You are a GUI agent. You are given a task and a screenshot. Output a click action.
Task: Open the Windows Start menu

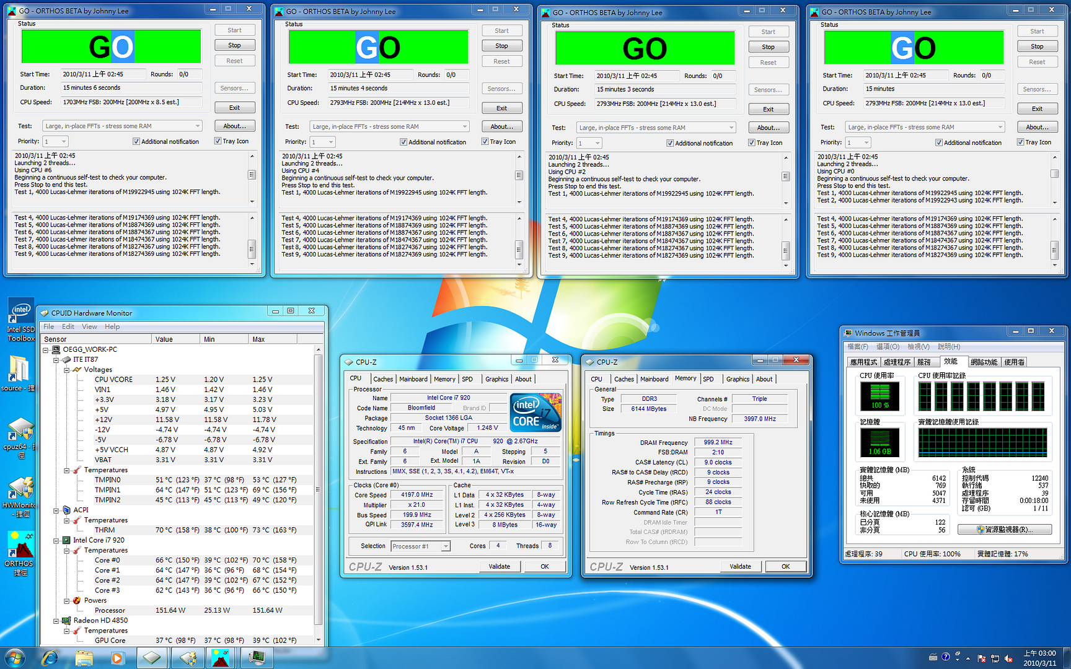coord(15,658)
